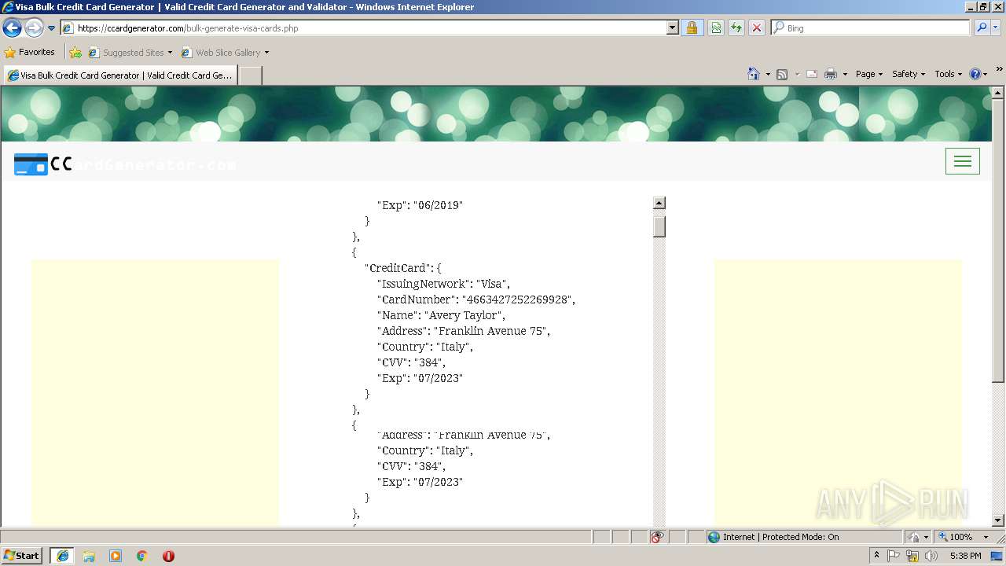This screenshot has height=566, width=1006.
Task: Click the Back navigation arrow
Action: click(x=12, y=28)
